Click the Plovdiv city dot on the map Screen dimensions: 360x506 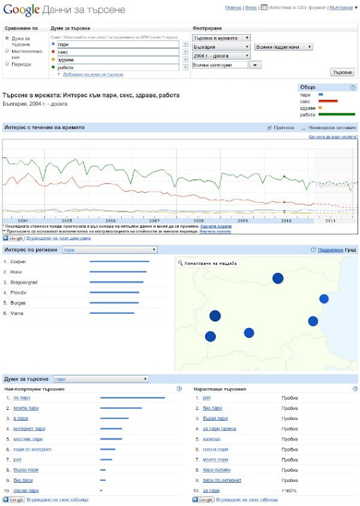point(249,333)
